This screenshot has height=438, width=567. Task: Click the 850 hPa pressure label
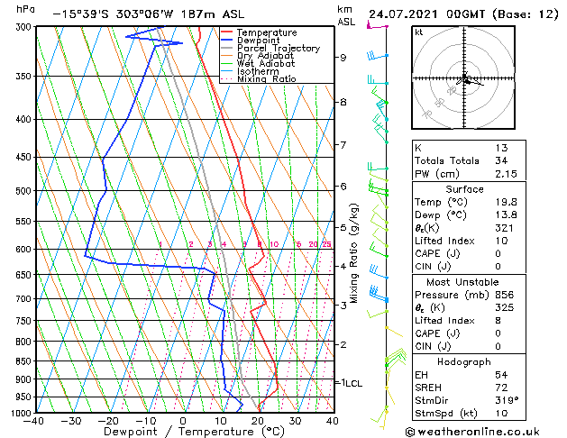pyautogui.click(x=23, y=361)
